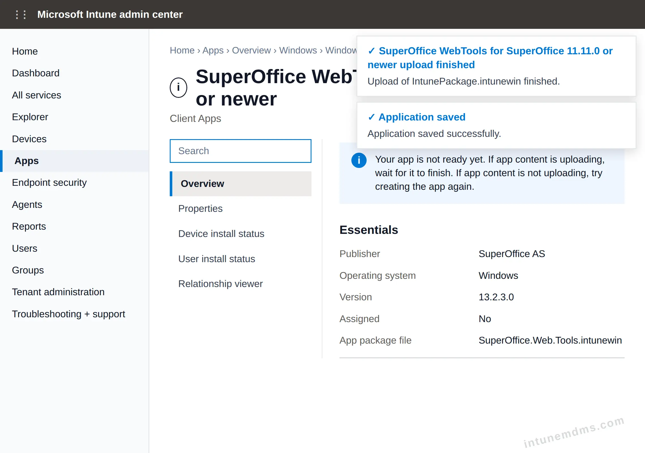Screen dimensions: 645x453
Task: Click the Assigned value 'No'
Action: pyautogui.click(x=485, y=319)
